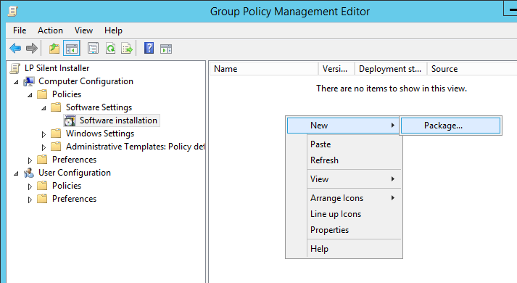This screenshot has height=283, width=517.
Task: Click the LP Silent Installer scroll icon
Action: [15, 68]
